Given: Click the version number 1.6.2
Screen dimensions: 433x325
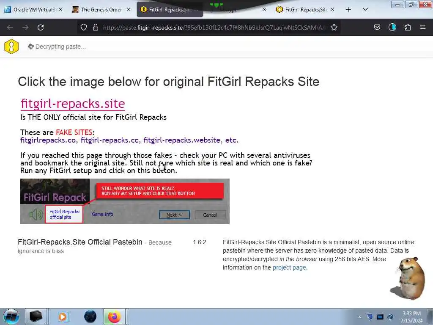Looking at the screenshot, I should coord(200,242).
